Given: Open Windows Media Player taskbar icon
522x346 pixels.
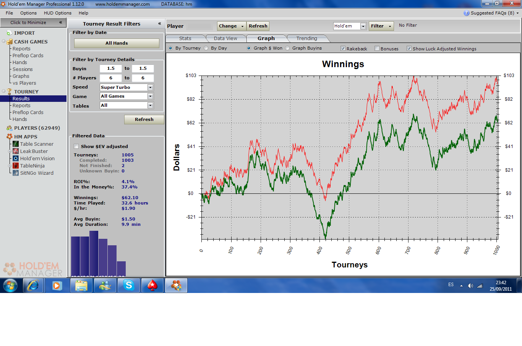Looking at the screenshot, I should (x=57, y=285).
